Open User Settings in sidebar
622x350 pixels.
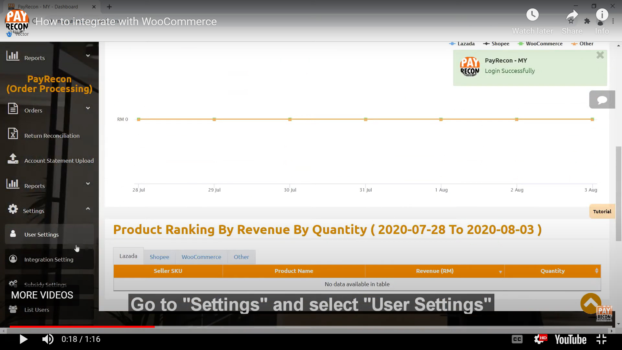tap(49, 234)
